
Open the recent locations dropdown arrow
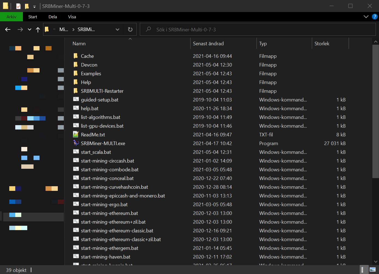point(29,29)
